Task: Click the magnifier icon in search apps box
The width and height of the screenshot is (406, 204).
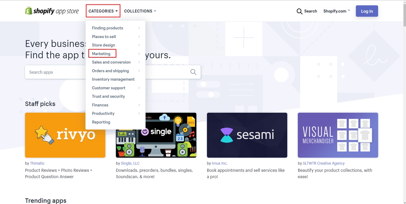Action: click(x=193, y=72)
